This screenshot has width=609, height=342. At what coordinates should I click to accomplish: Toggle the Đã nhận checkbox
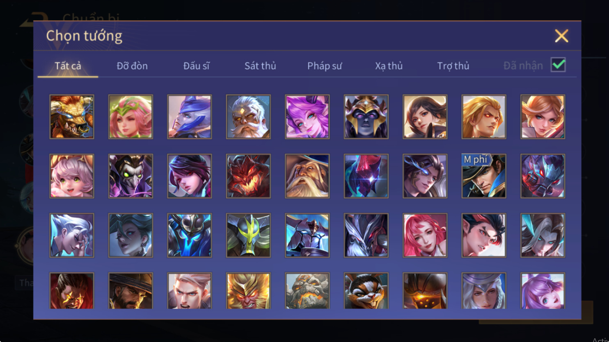(558, 65)
